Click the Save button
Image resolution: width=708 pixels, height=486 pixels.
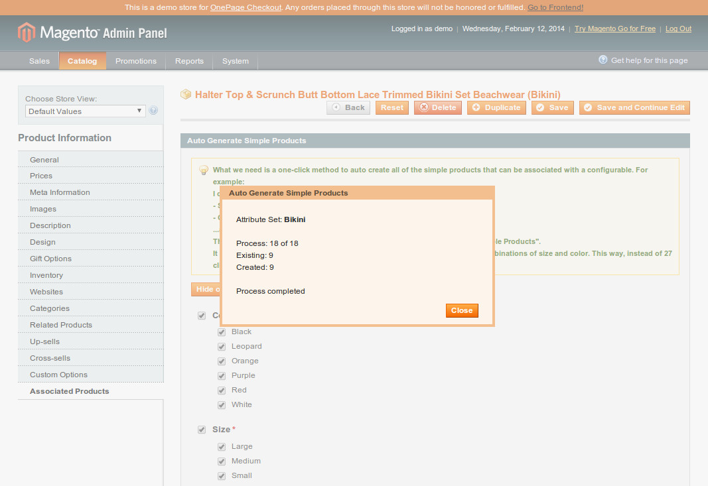click(552, 107)
